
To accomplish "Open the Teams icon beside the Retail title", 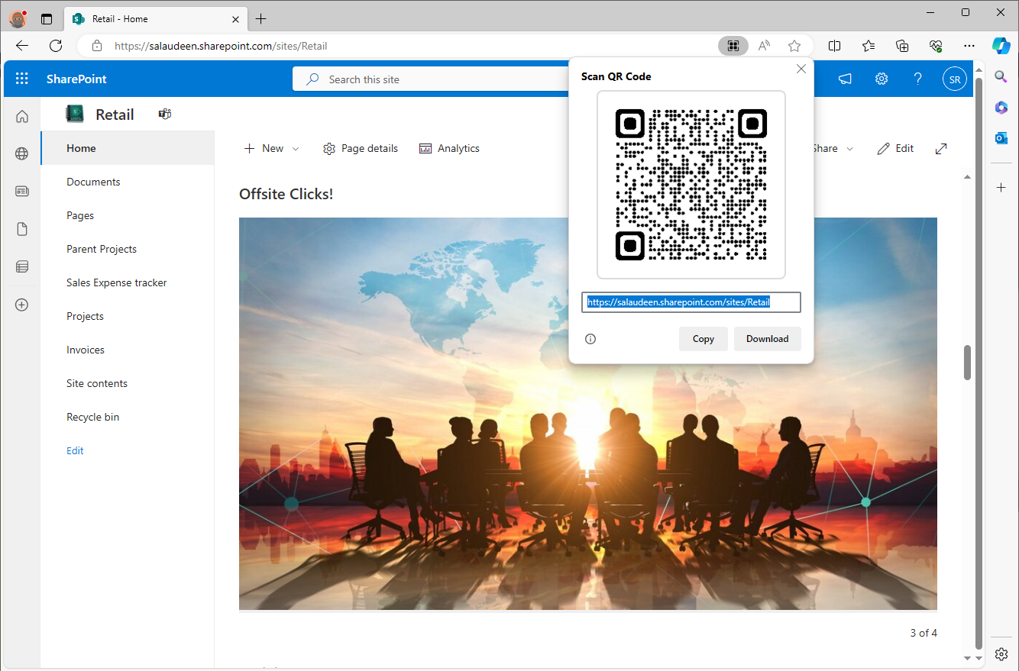I will coord(164,113).
